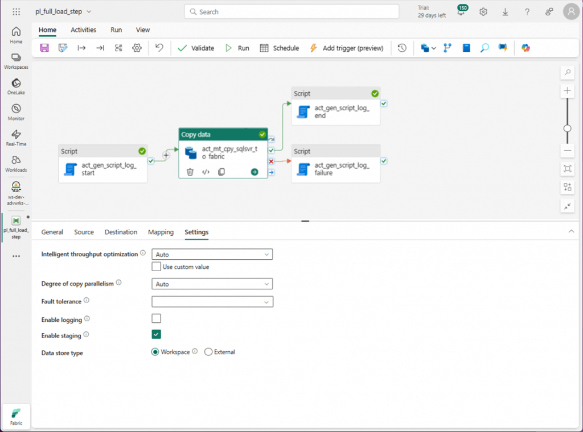Adjust the canvas zoom slider
583x432 pixels.
566,128
